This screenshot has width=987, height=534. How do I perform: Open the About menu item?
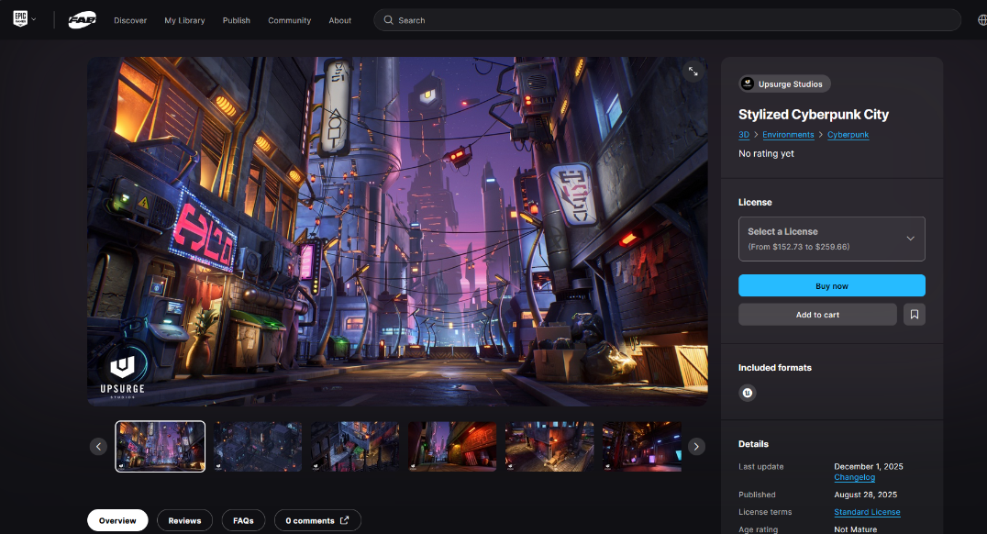pos(340,20)
